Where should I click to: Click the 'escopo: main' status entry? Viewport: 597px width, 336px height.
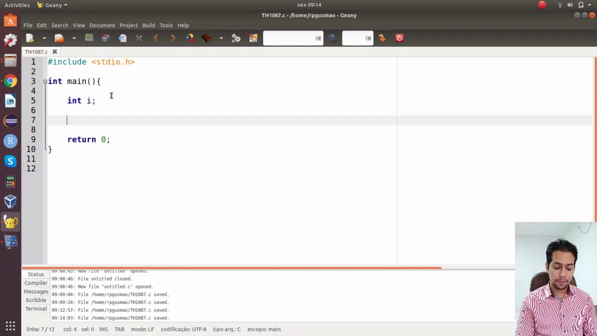[x=264, y=329]
